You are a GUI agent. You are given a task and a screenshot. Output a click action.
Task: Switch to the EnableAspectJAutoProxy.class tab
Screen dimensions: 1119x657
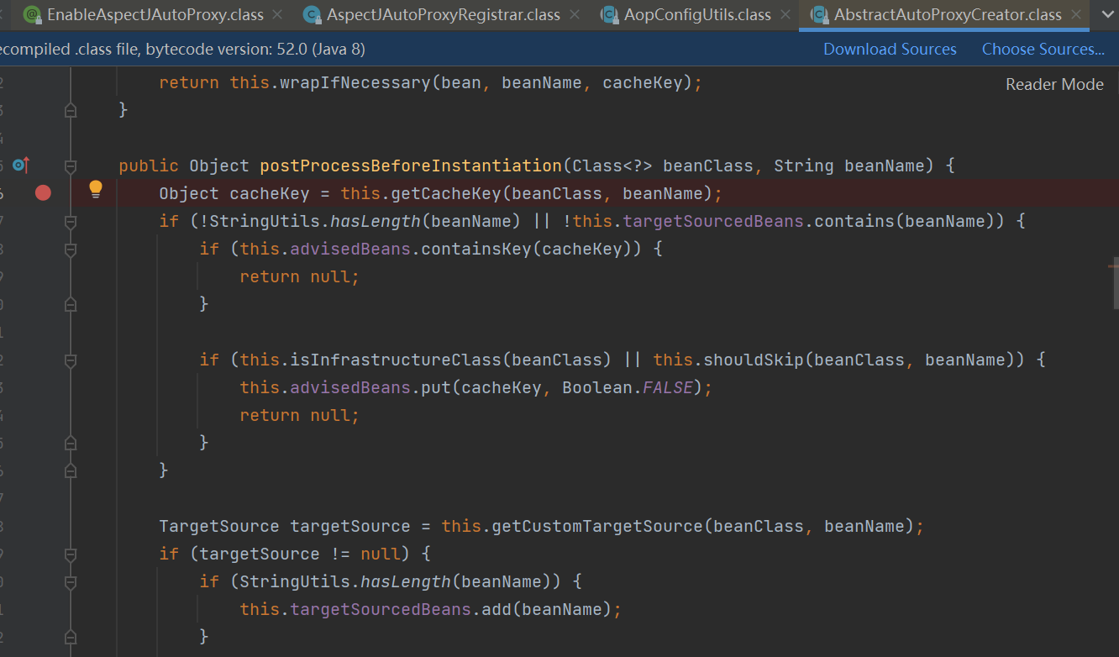click(155, 14)
